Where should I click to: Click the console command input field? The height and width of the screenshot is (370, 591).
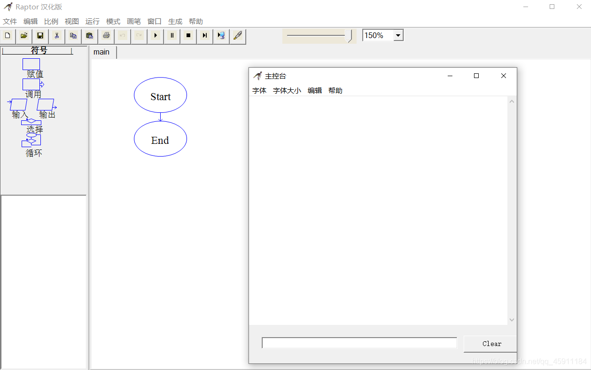(x=359, y=343)
